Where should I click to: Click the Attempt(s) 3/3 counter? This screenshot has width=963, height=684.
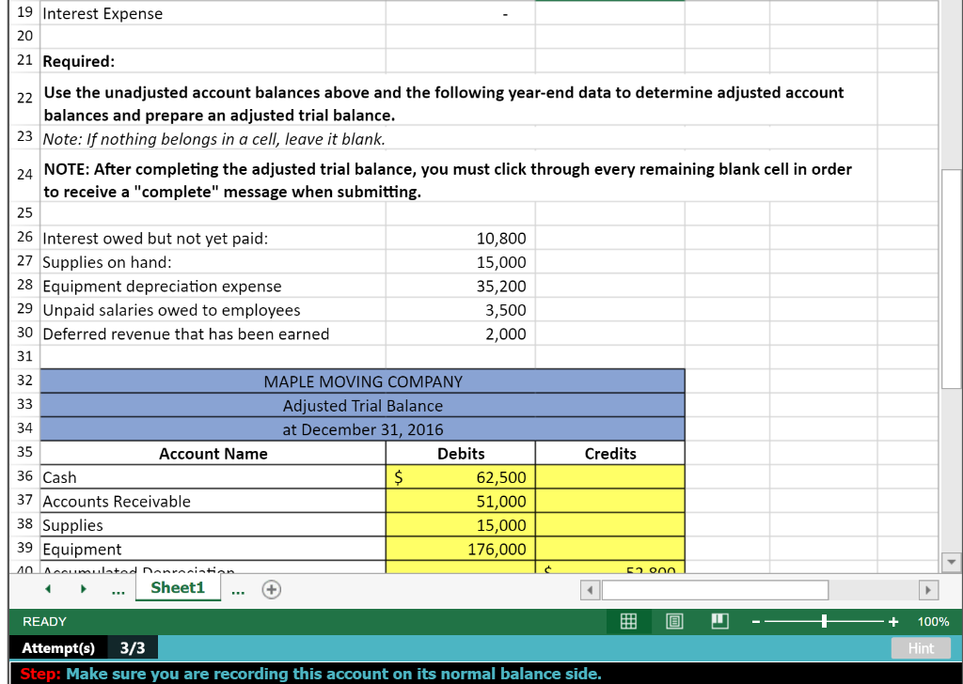[84, 648]
